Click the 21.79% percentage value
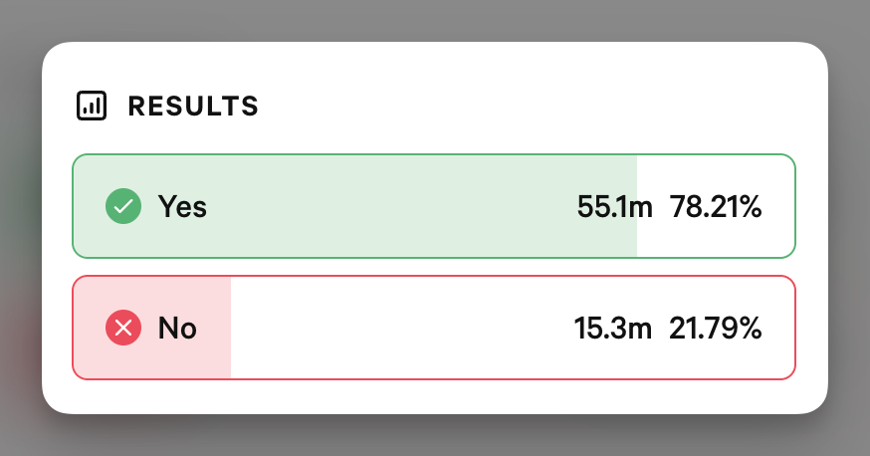Viewport: 870px width, 456px height. pos(715,328)
